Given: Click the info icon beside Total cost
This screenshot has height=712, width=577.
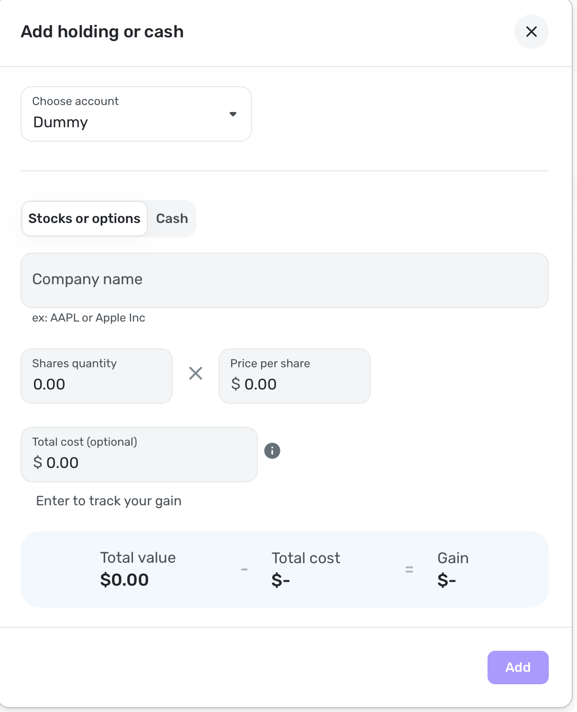Looking at the screenshot, I should click(272, 451).
